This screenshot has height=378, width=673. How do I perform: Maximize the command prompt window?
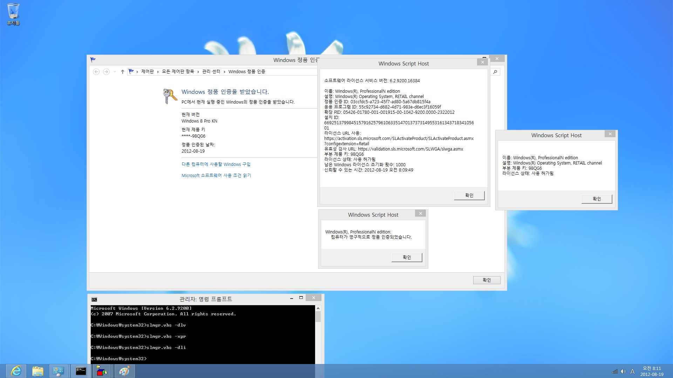(301, 298)
